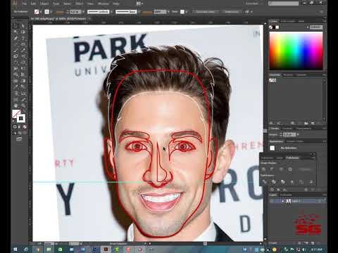This screenshot has height=253, width=338.
Task: Select the Paintbrush tool
Action: (x=15, y=51)
